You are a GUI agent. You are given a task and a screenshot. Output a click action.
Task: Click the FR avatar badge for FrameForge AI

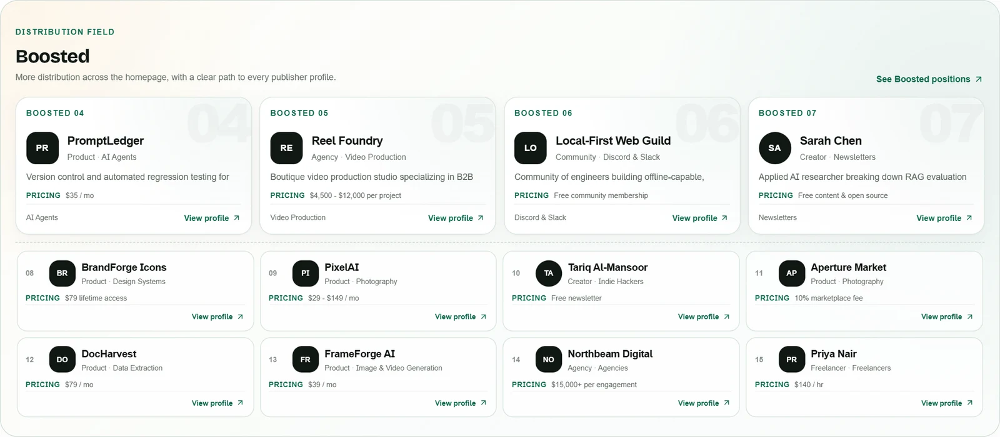[305, 360]
